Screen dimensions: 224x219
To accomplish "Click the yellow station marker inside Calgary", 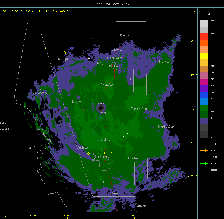I will (x=106, y=153).
